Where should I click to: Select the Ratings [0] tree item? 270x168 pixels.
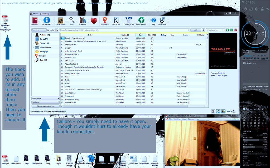(44, 52)
